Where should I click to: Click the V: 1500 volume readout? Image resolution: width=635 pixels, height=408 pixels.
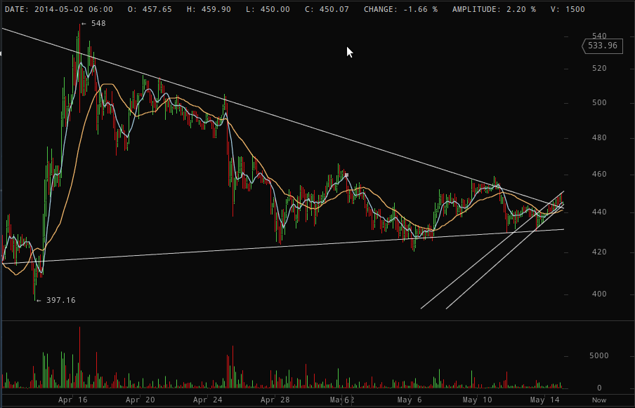[568, 9]
